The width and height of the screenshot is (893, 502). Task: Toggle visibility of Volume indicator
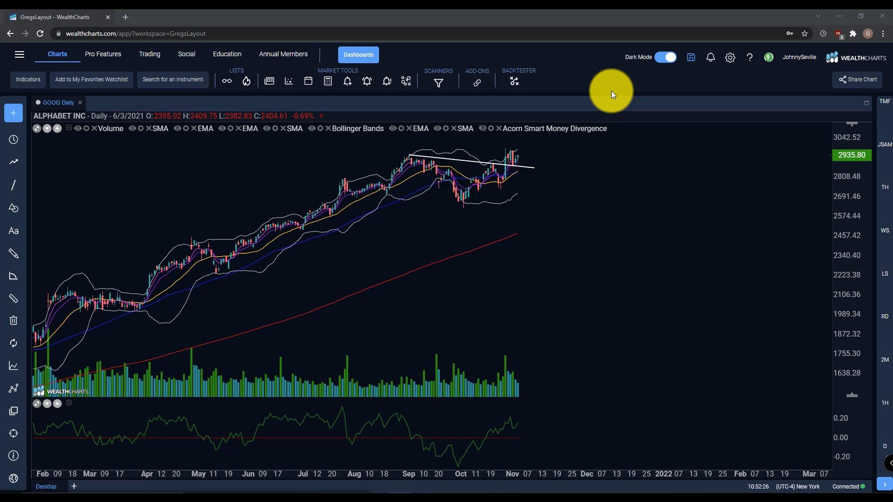point(78,128)
